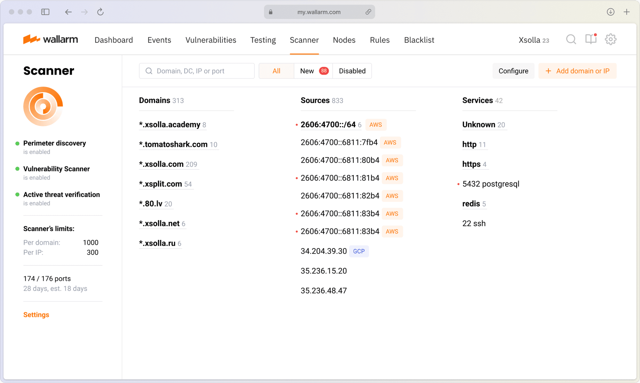The width and height of the screenshot is (640, 383).
Task: Click the browser sidebar toggle icon
Action: pyautogui.click(x=45, y=12)
